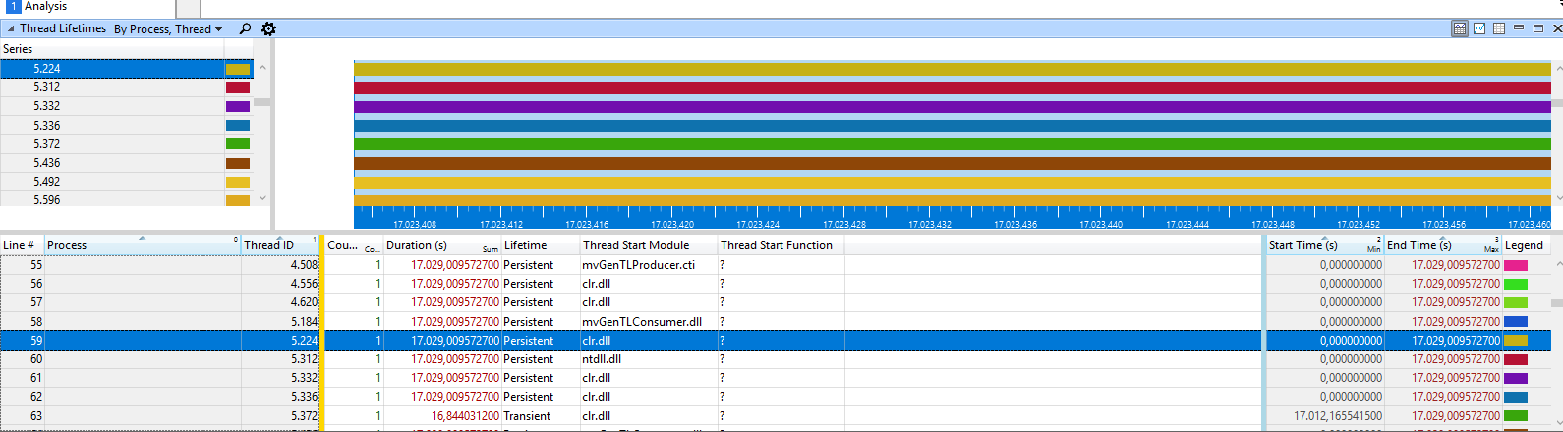Image resolution: width=1563 pixels, height=432 pixels.
Task: Sort by the Duration (s) column header
Action: 442,245
